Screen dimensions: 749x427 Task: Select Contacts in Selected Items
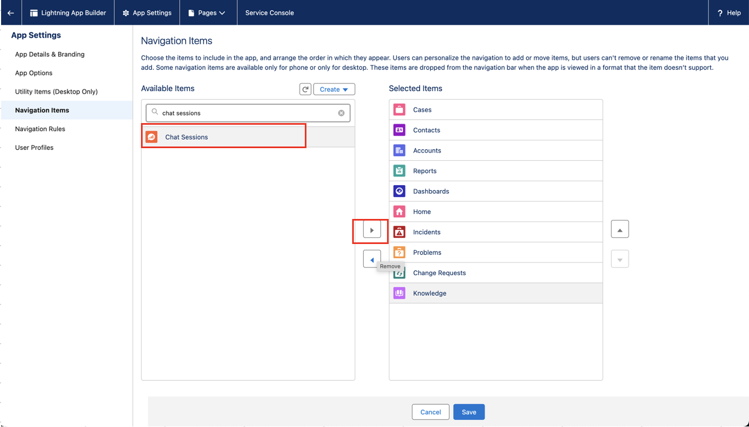(496, 130)
